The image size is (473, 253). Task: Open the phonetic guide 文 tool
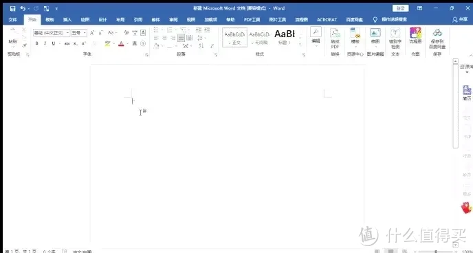point(135,32)
